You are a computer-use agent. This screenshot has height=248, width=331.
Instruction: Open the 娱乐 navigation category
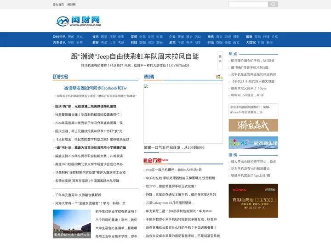(96, 37)
